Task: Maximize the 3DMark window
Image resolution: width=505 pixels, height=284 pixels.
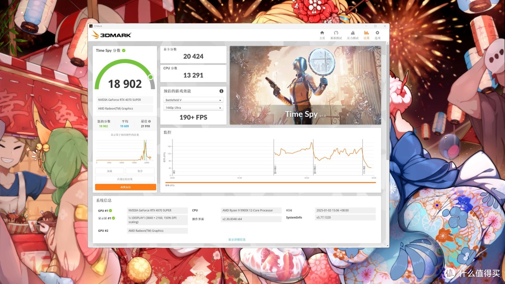Action: pos(375,26)
